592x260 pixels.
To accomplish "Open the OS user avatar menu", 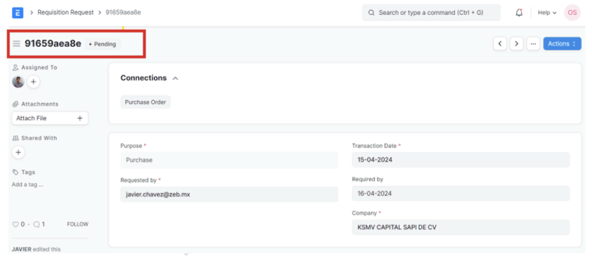I will tap(572, 12).
